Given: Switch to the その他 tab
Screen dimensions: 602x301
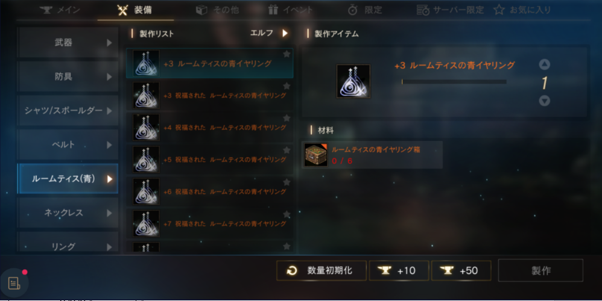Looking at the screenshot, I should 217,10.
